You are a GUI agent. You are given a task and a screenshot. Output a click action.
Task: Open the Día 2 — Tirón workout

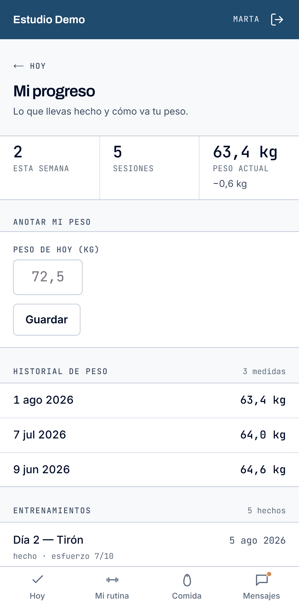[x=149, y=545]
